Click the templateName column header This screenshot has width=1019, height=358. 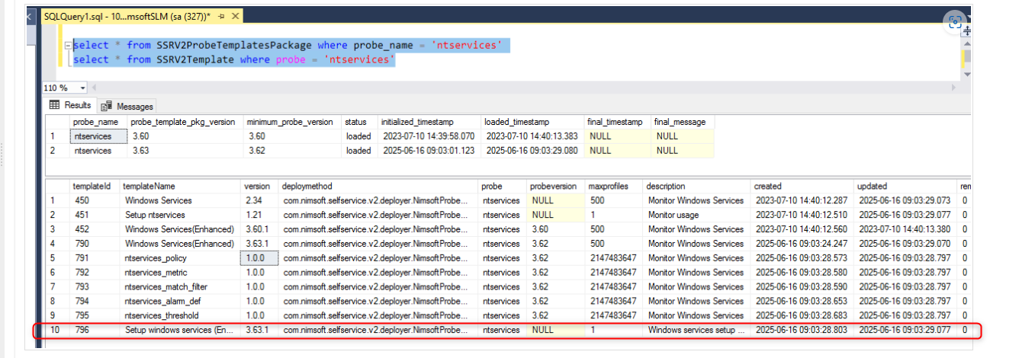click(x=149, y=186)
